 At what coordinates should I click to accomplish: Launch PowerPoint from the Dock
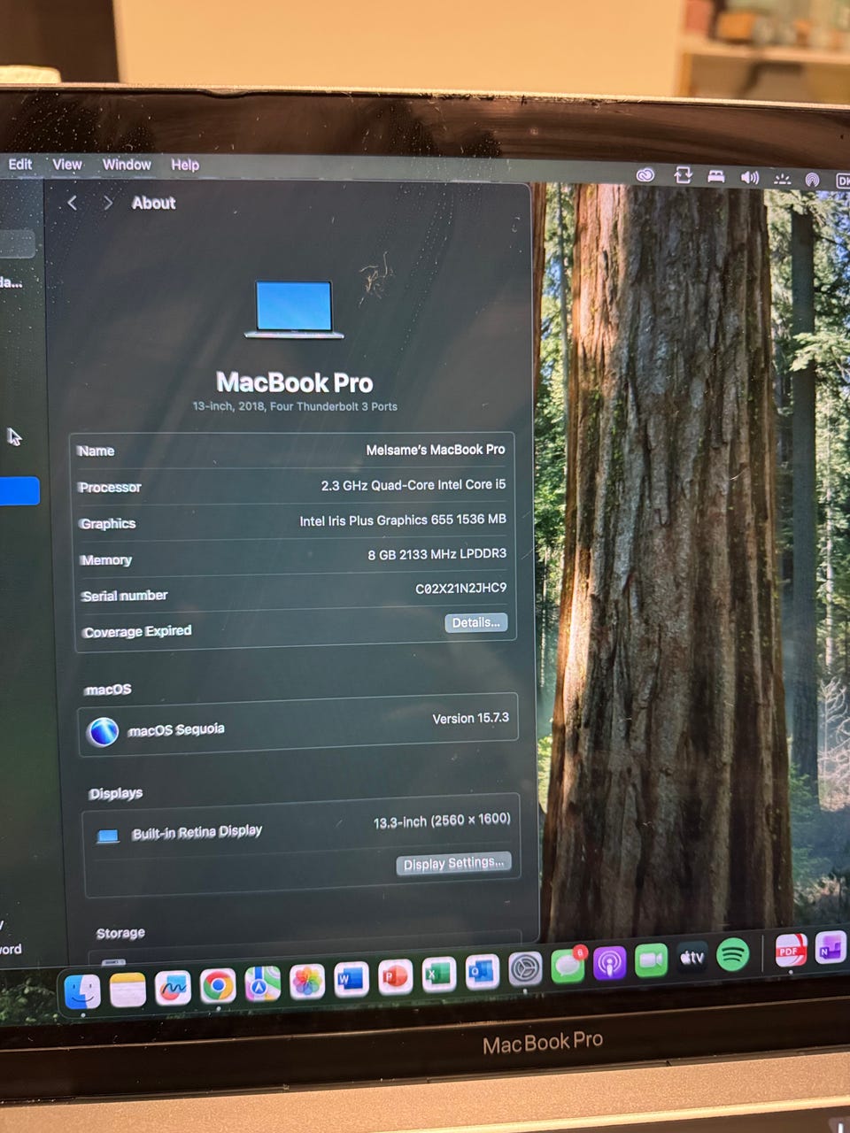pos(395,977)
